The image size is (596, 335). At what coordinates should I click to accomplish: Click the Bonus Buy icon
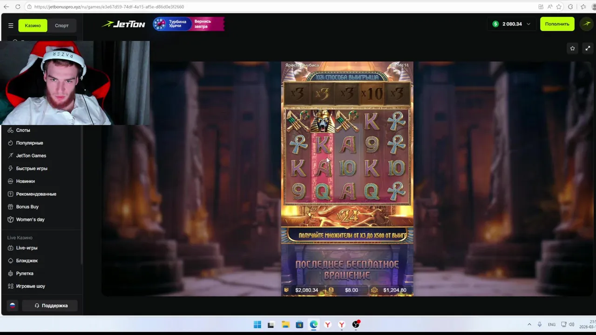click(x=10, y=207)
